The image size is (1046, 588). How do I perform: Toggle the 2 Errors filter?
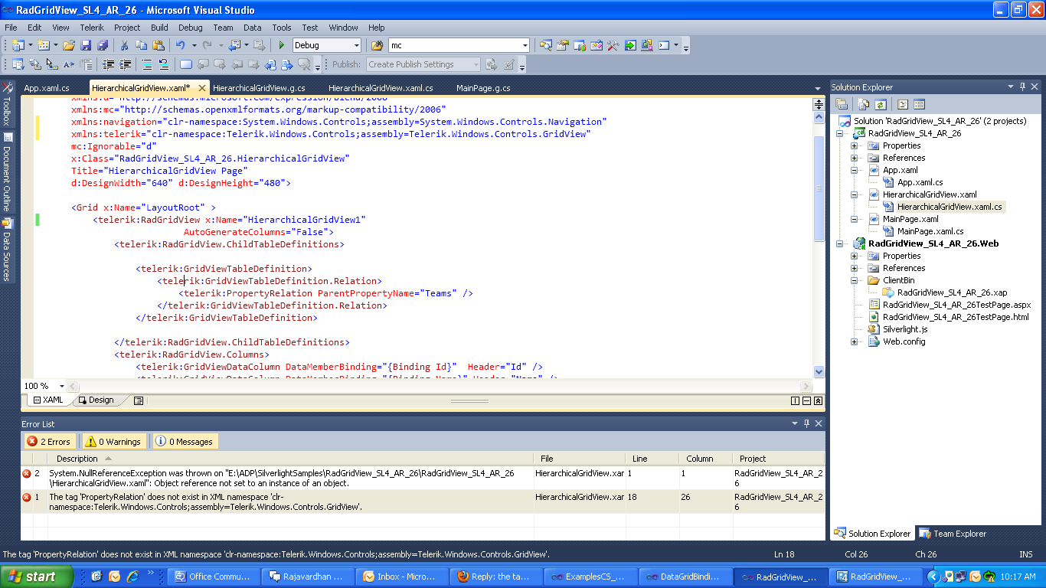[50, 442]
